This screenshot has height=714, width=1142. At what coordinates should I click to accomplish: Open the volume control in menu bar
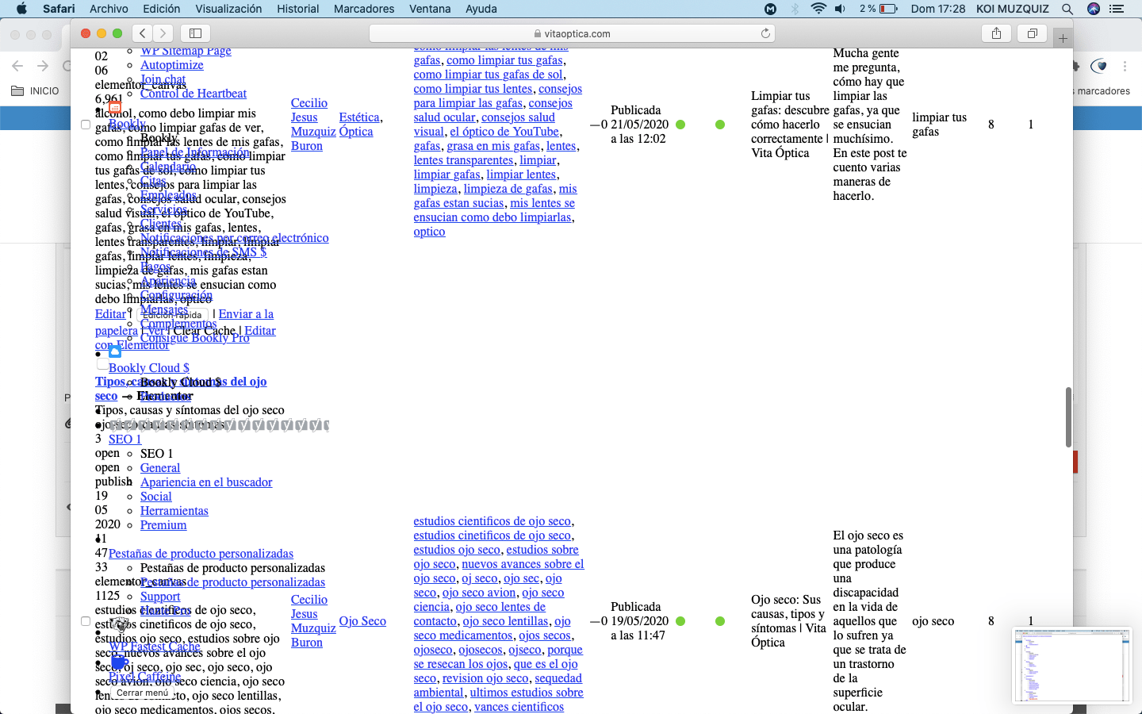(840, 9)
